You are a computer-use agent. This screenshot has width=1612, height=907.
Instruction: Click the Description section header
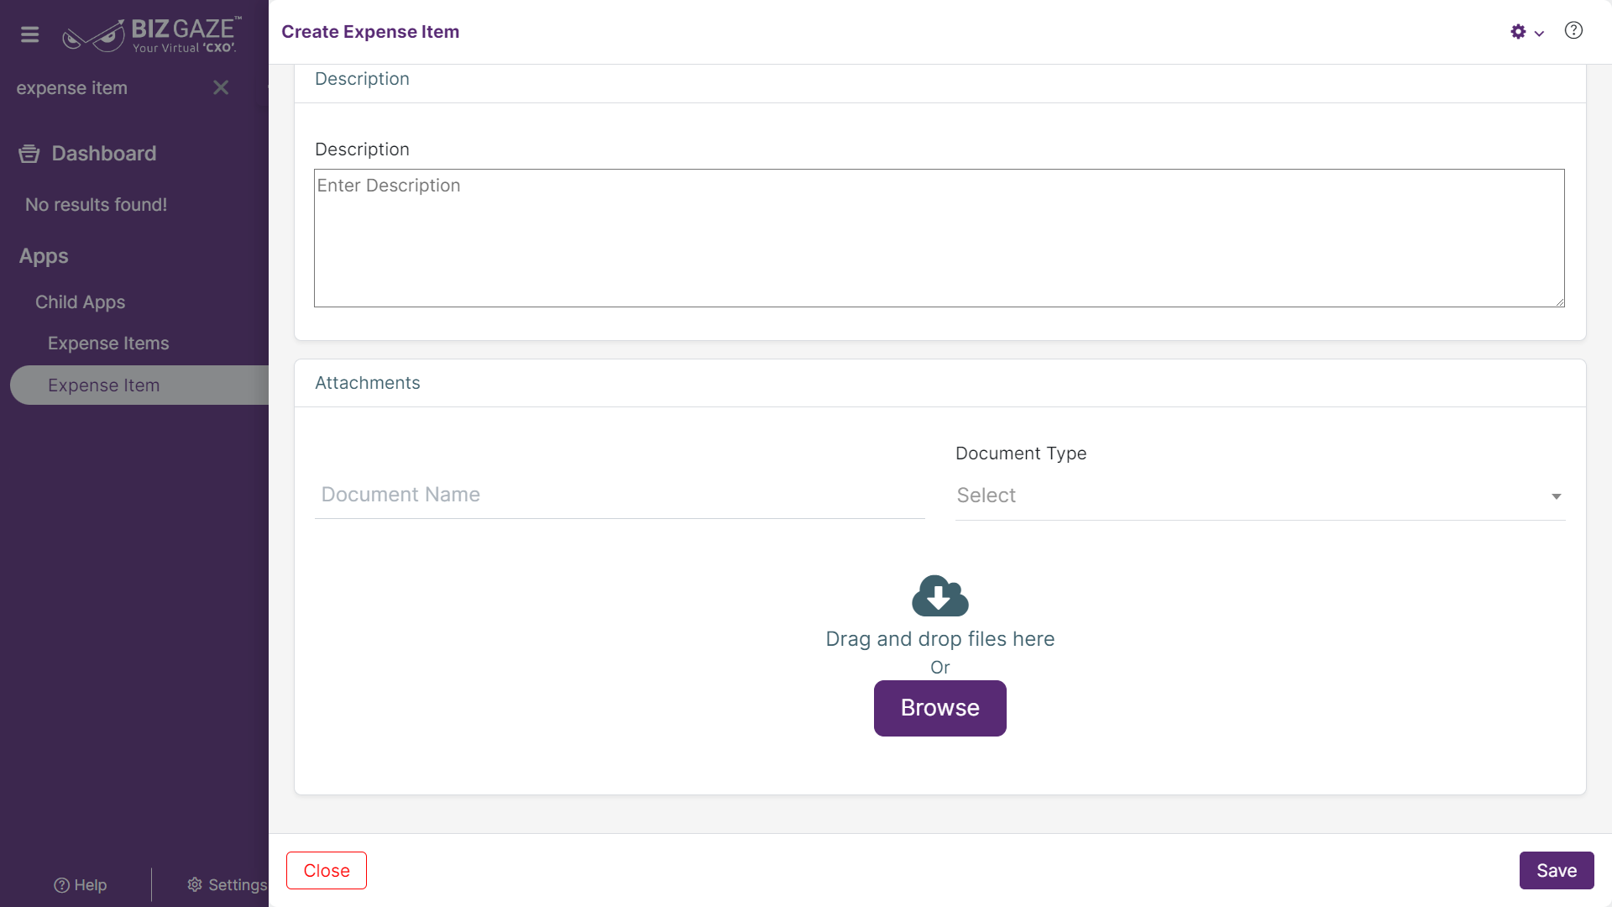coord(362,79)
